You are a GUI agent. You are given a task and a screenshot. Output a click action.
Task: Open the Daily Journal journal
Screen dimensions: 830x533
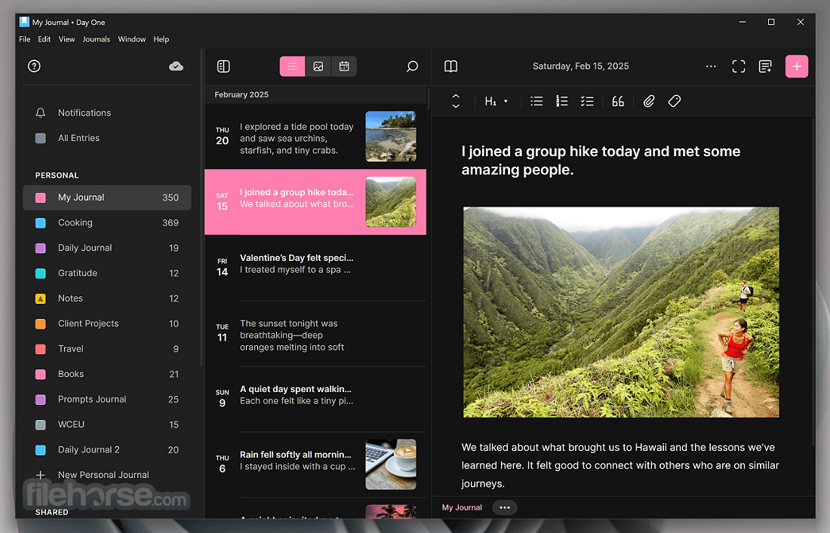107,248
